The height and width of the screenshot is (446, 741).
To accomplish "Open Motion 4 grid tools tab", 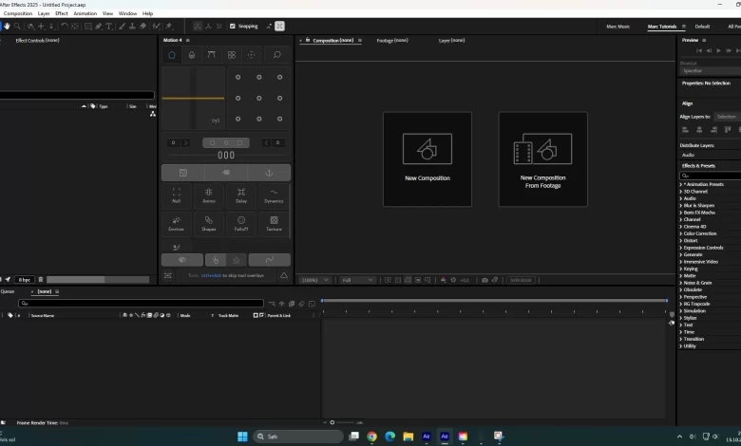I will 232,55.
